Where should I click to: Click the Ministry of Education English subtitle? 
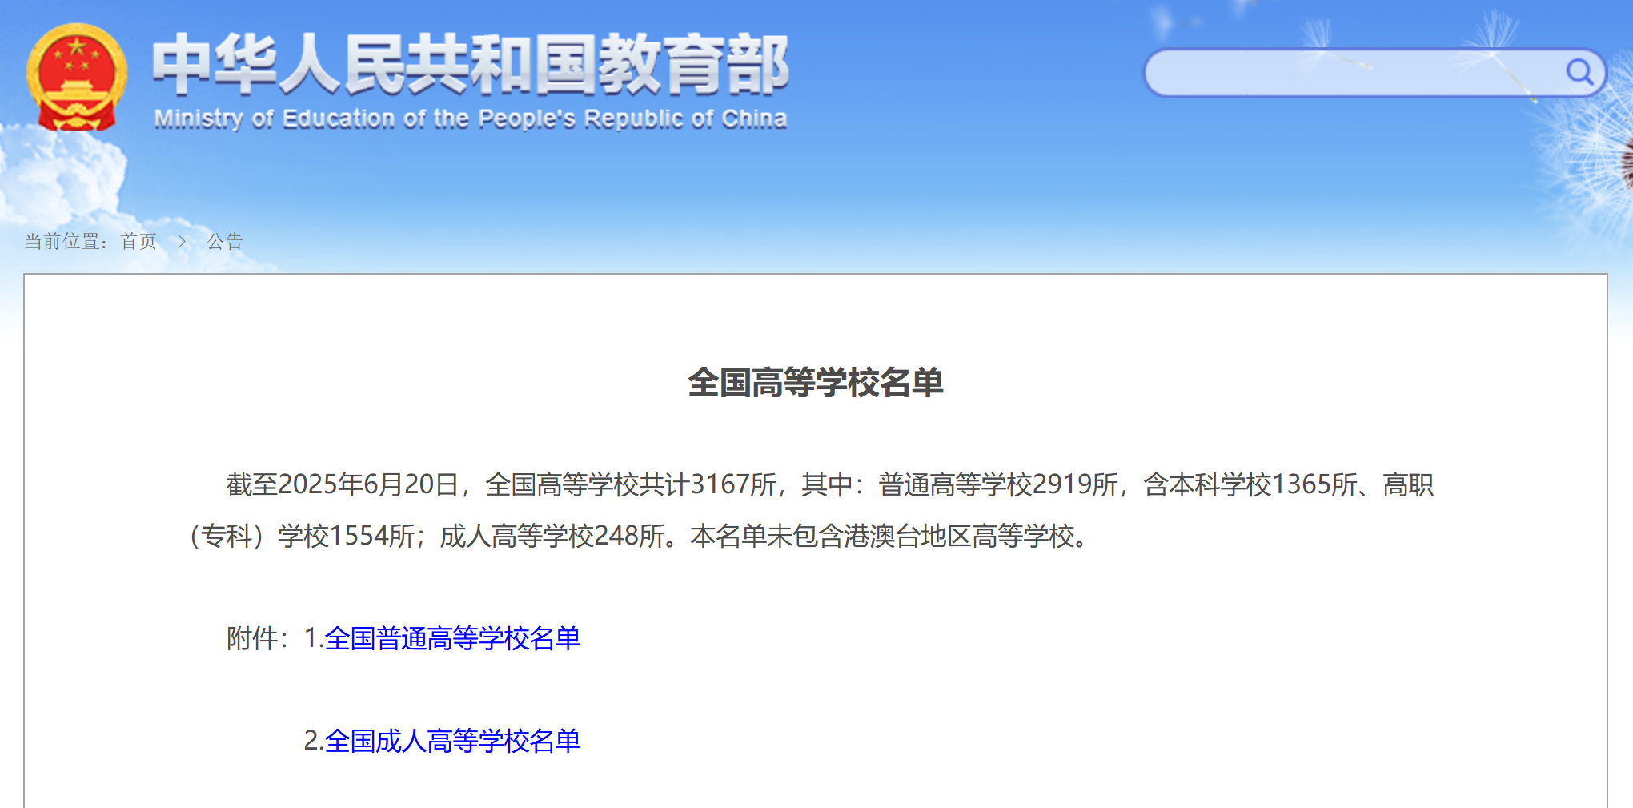tap(471, 119)
